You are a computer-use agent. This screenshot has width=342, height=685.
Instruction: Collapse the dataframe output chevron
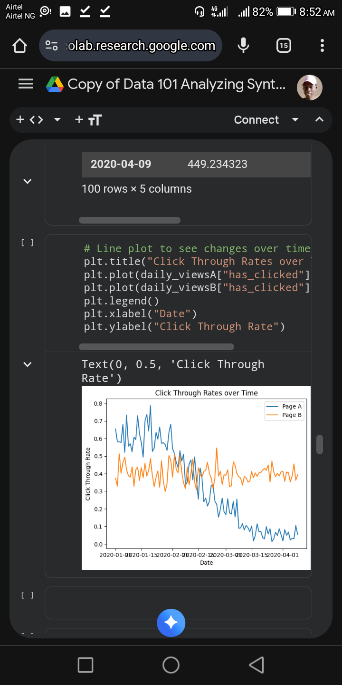pyautogui.click(x=28, y=181)
